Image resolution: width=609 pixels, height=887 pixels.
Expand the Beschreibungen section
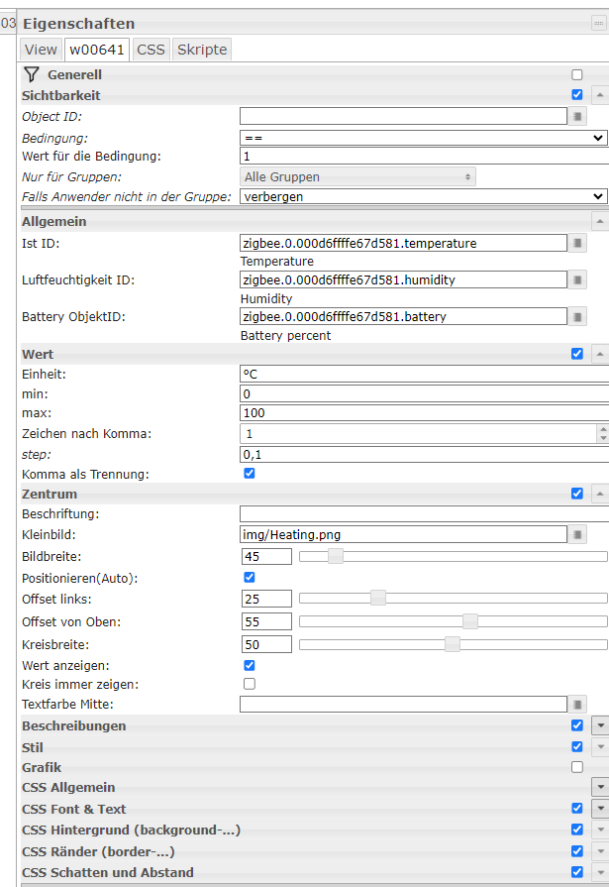click(600, 725)
